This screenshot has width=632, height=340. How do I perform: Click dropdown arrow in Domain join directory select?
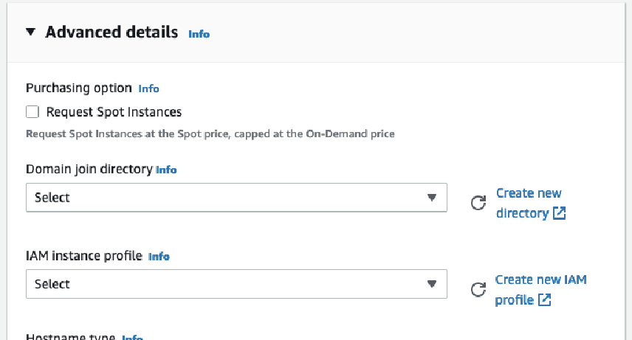pos(432,198)
